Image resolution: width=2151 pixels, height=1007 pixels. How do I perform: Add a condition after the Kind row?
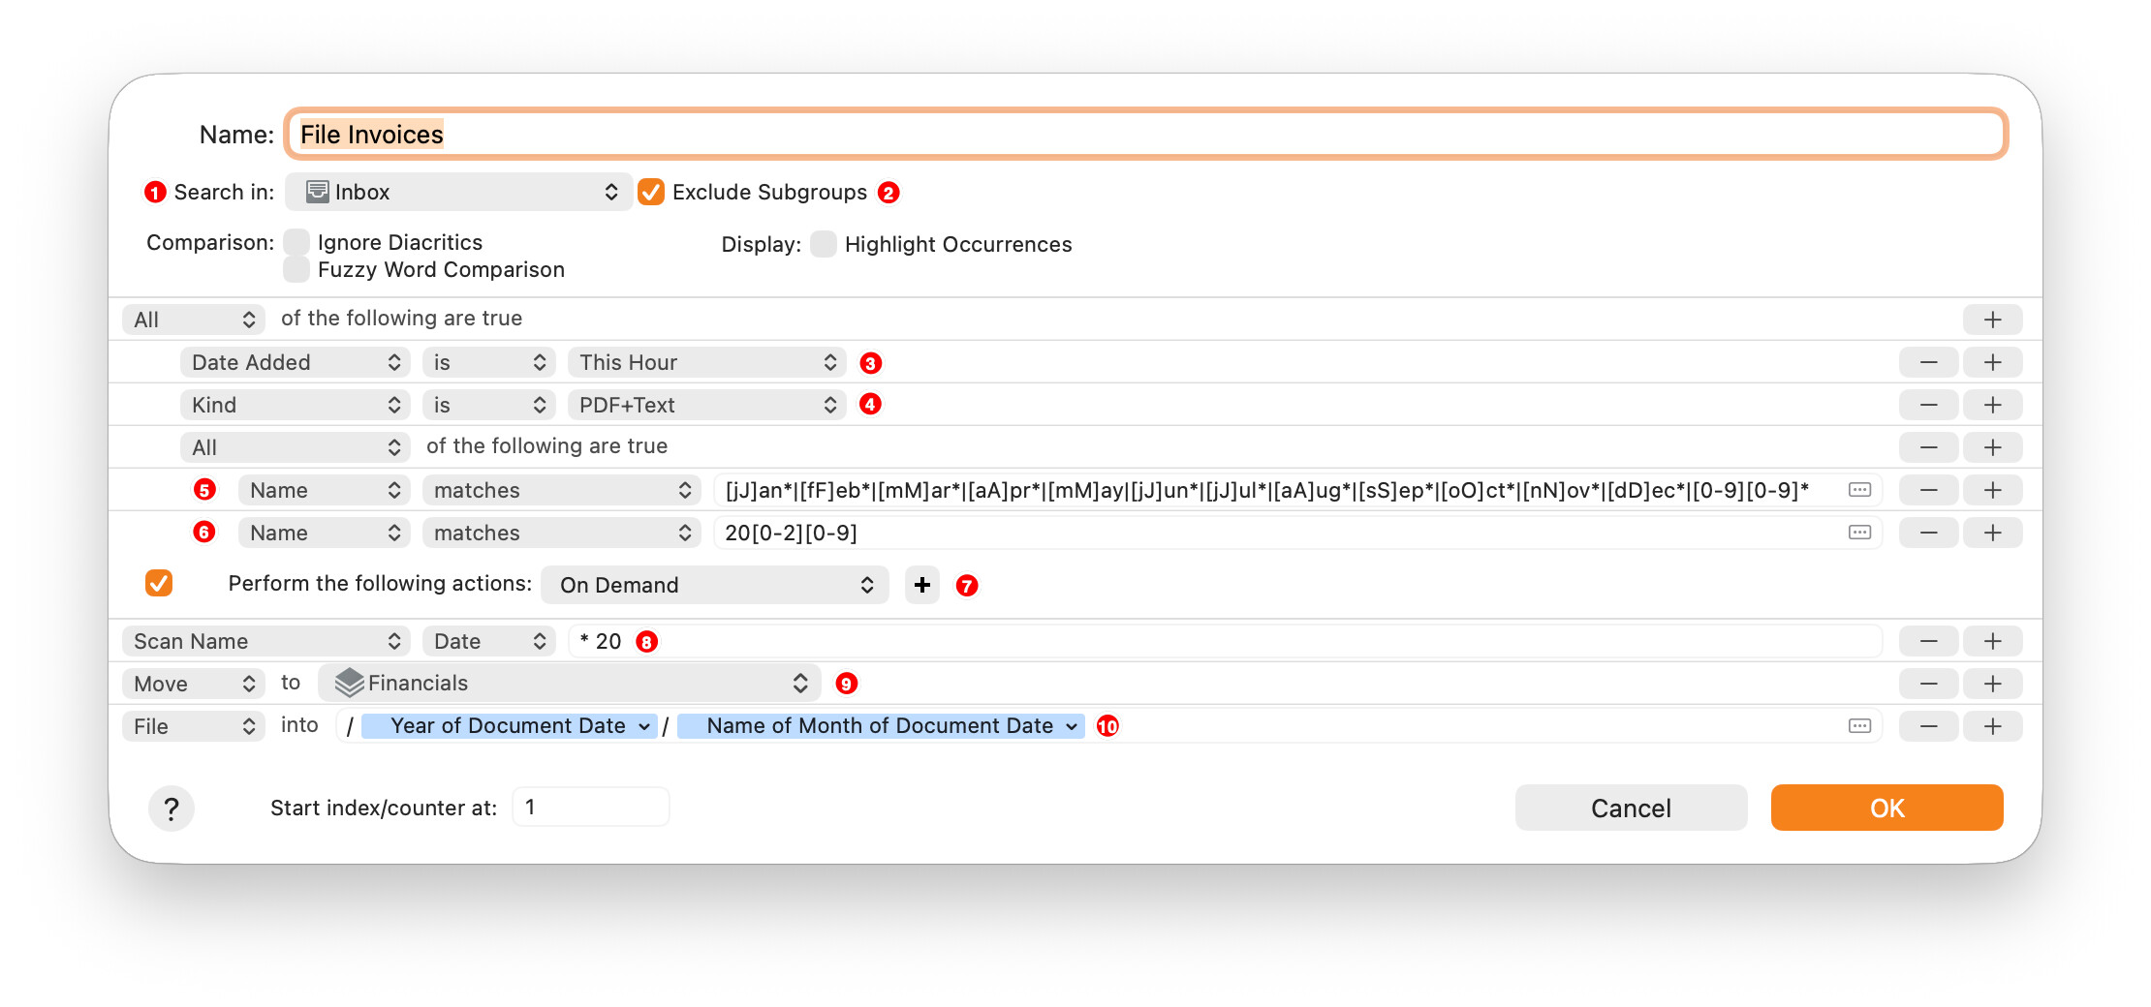tap(1992, 405)
